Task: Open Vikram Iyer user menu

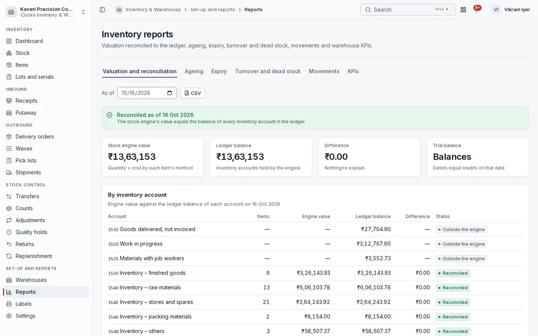Action: [x=511, y=9]
